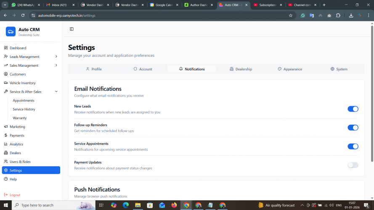374x210 pixels.
Task: Click the browser back arrow
Action: point(5,16)
